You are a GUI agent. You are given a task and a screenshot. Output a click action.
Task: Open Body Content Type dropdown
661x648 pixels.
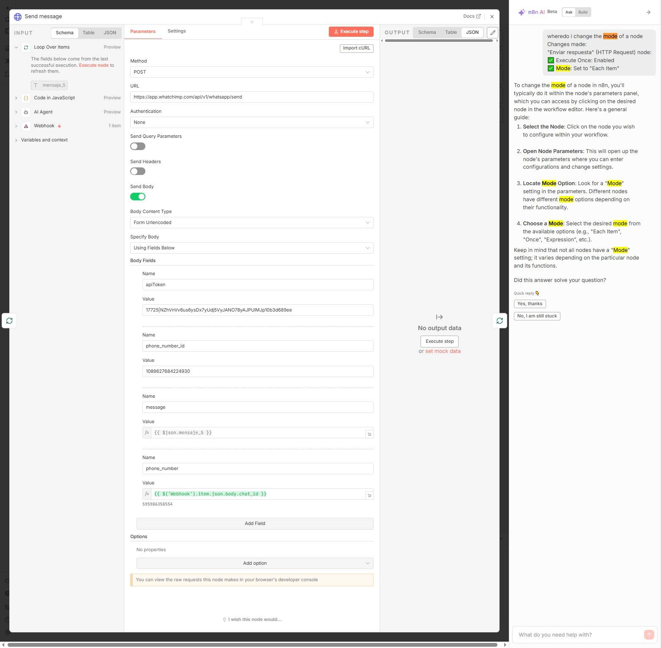[x=252, y=223]
